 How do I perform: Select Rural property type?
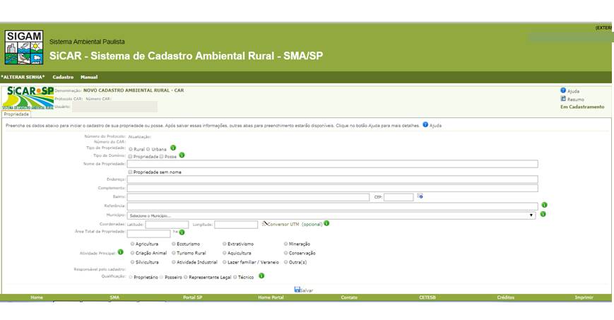[x=131, y=149]
